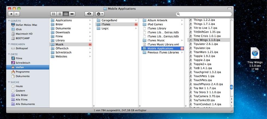Select Stefan Molzs iMac in sidebar
The width and height of the screenshot is (267, 119).
tap(28, 25)
